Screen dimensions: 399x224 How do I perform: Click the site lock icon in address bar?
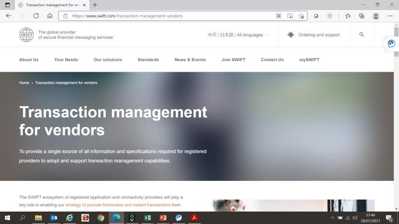[x=66, y=16]
